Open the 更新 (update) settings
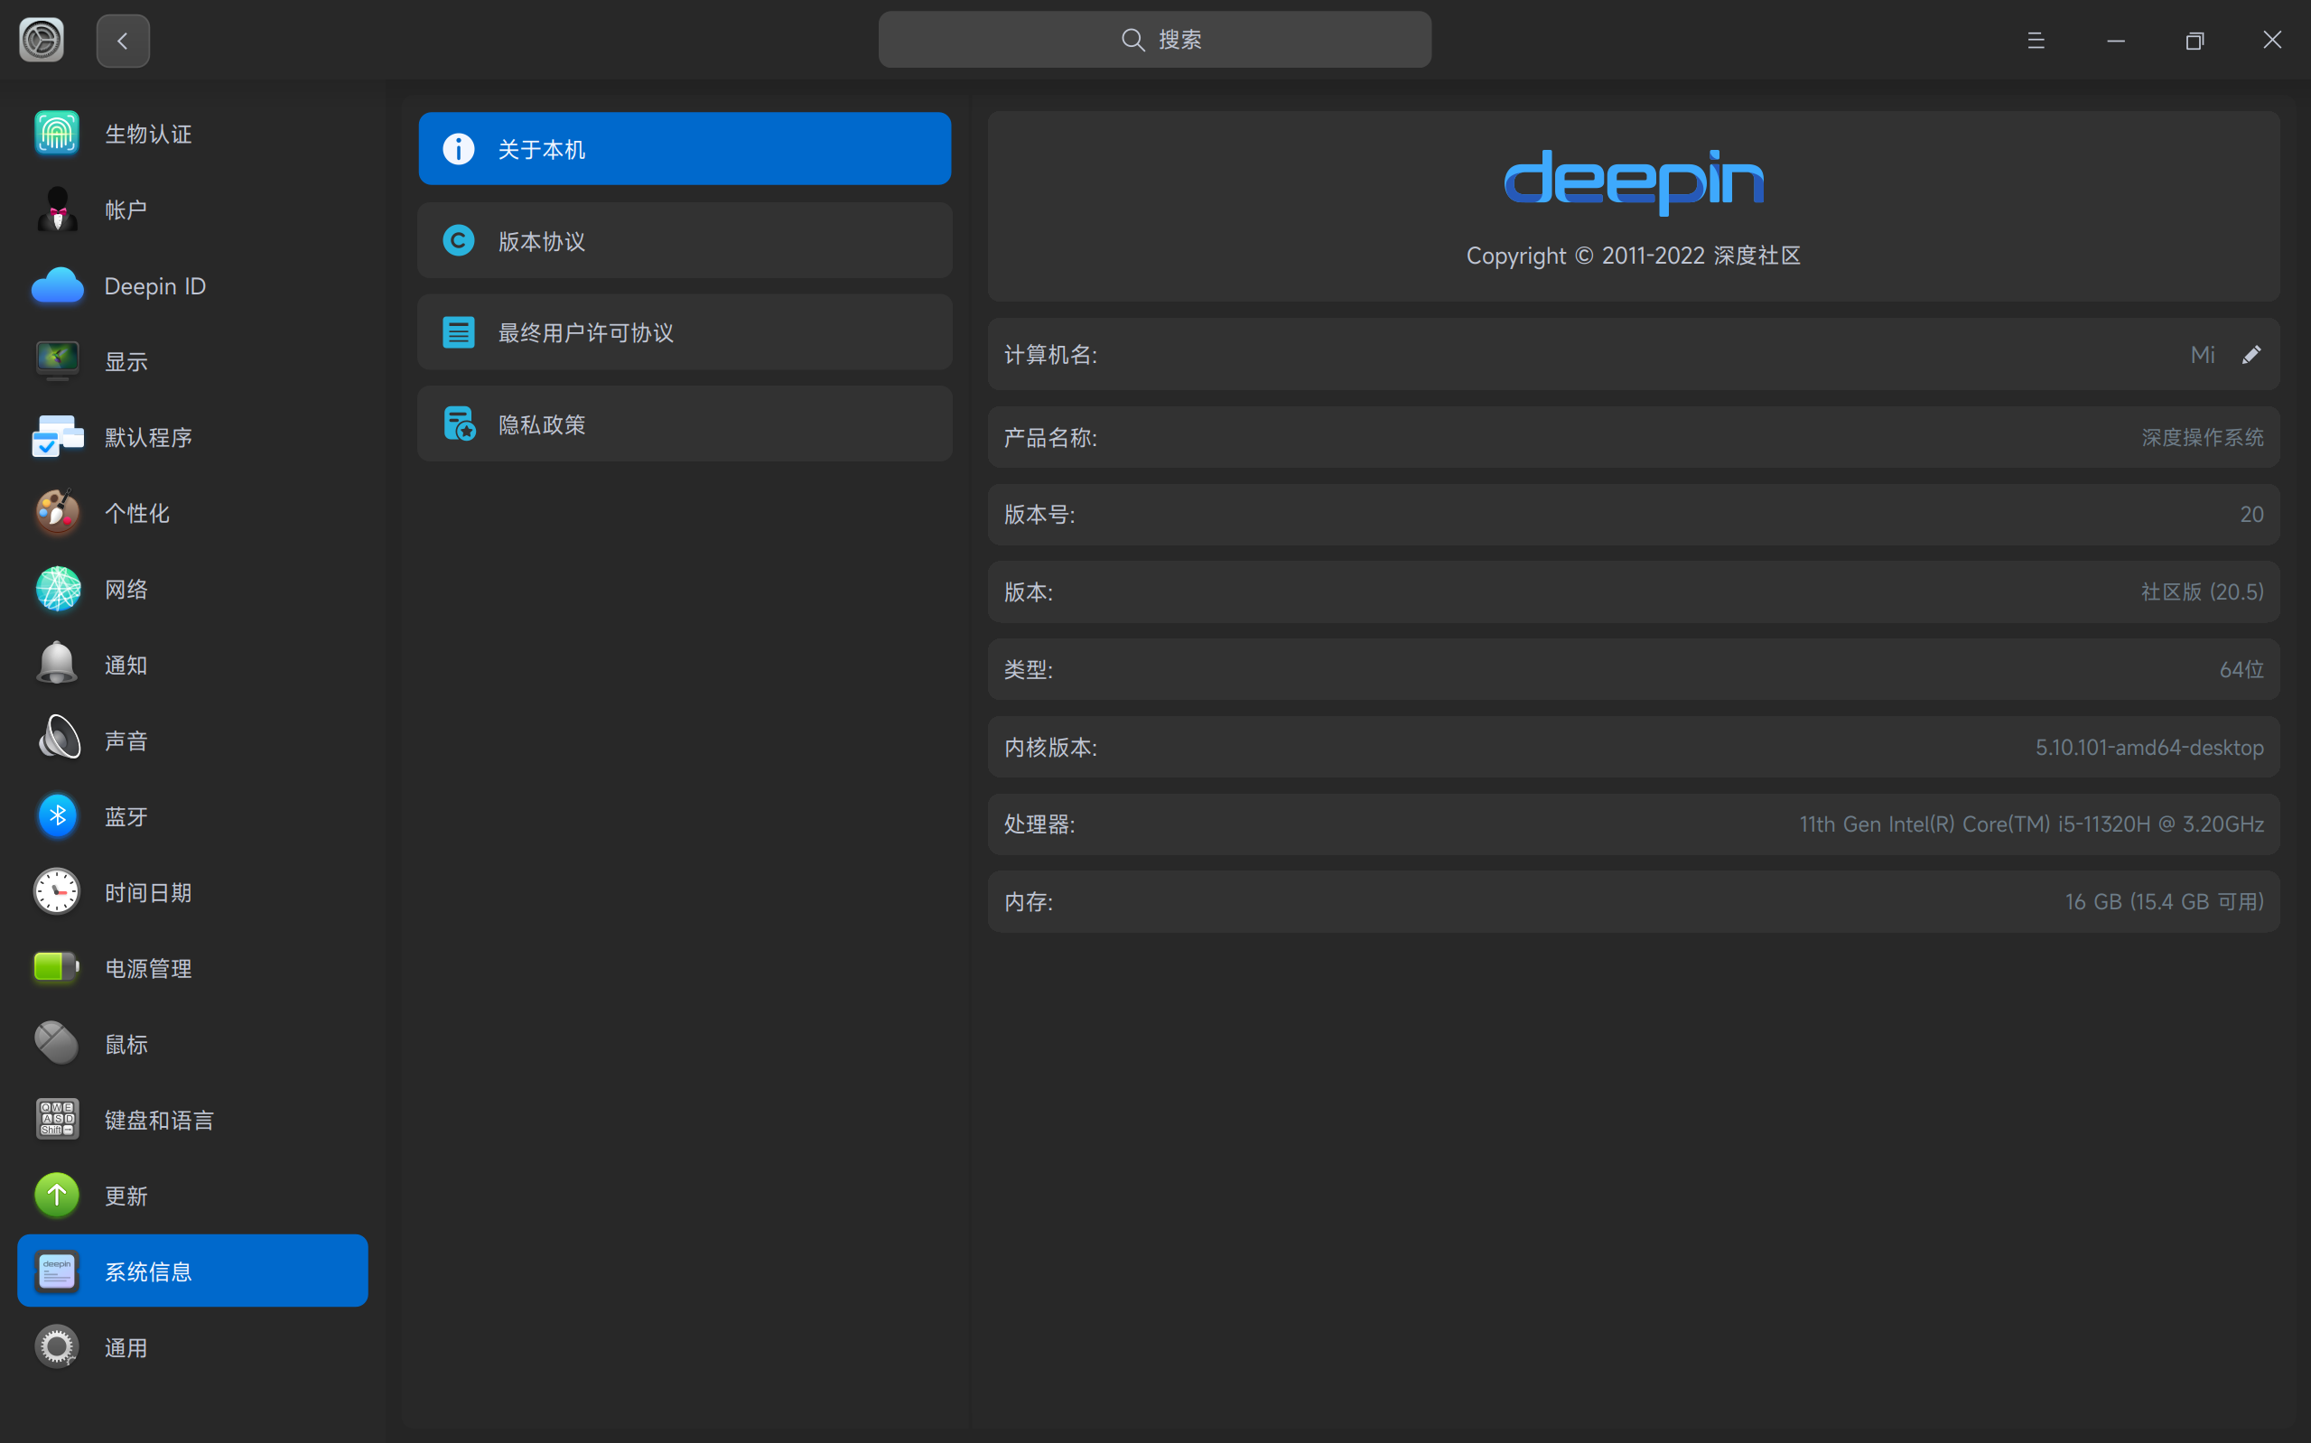Image resolution: width=2311 pixels, height=1443 pixels. click(125, 1195)
